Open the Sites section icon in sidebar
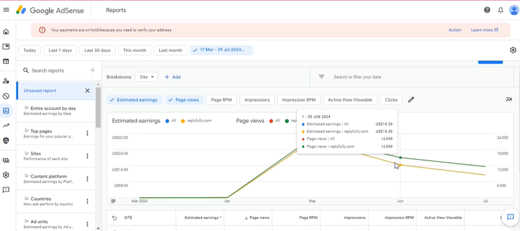The image size is (520, 231). [6, 61]
